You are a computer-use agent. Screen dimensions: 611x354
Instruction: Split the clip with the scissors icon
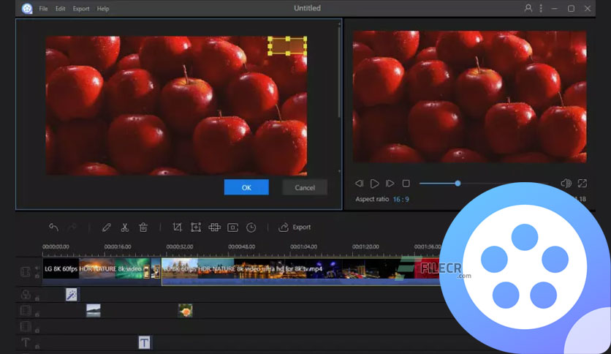pyautogui.click(x=125, y=227)
